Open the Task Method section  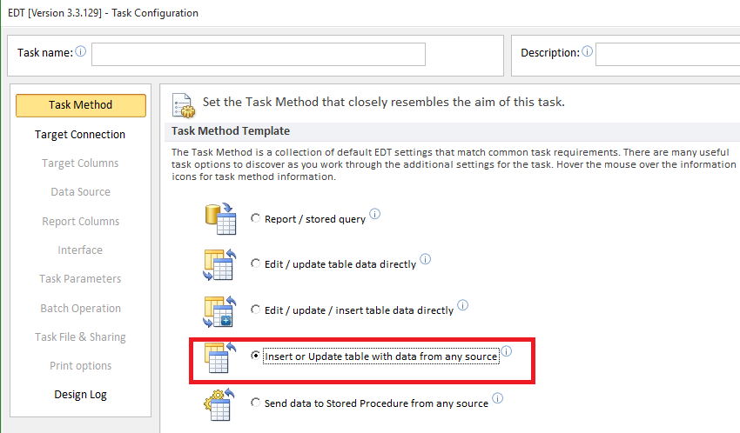[81, 105]
